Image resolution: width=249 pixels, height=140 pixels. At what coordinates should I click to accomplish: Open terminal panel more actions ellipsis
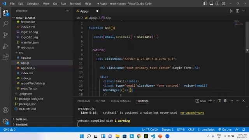(231, 101)
